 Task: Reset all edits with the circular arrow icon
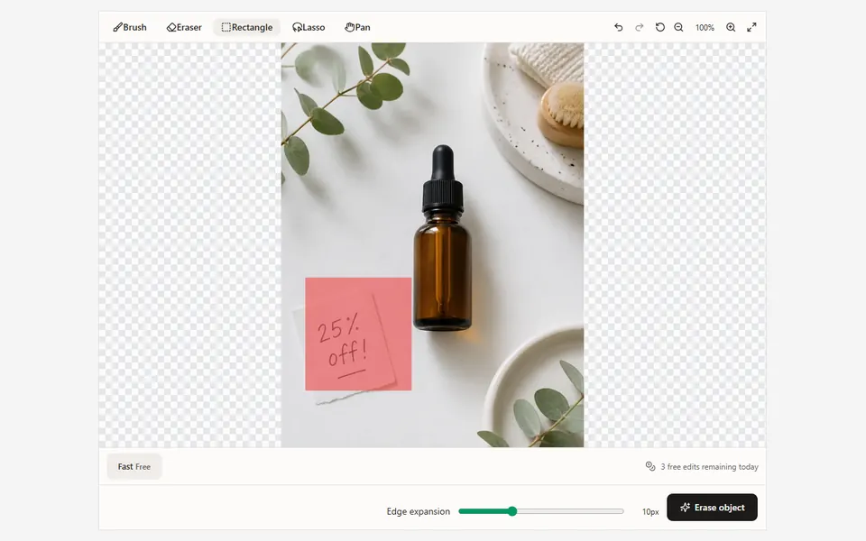click(x=659, y=27)
